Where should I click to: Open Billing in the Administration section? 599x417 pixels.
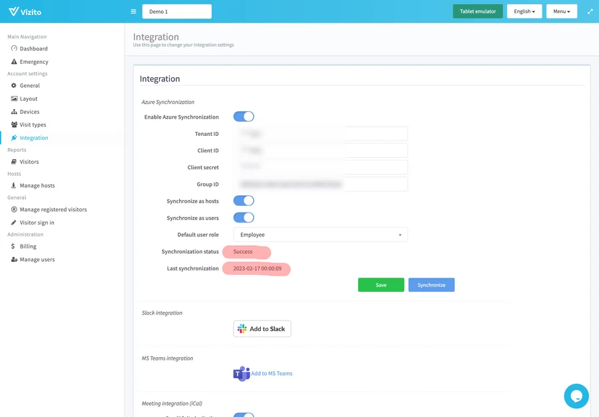[x=27, y=246]
